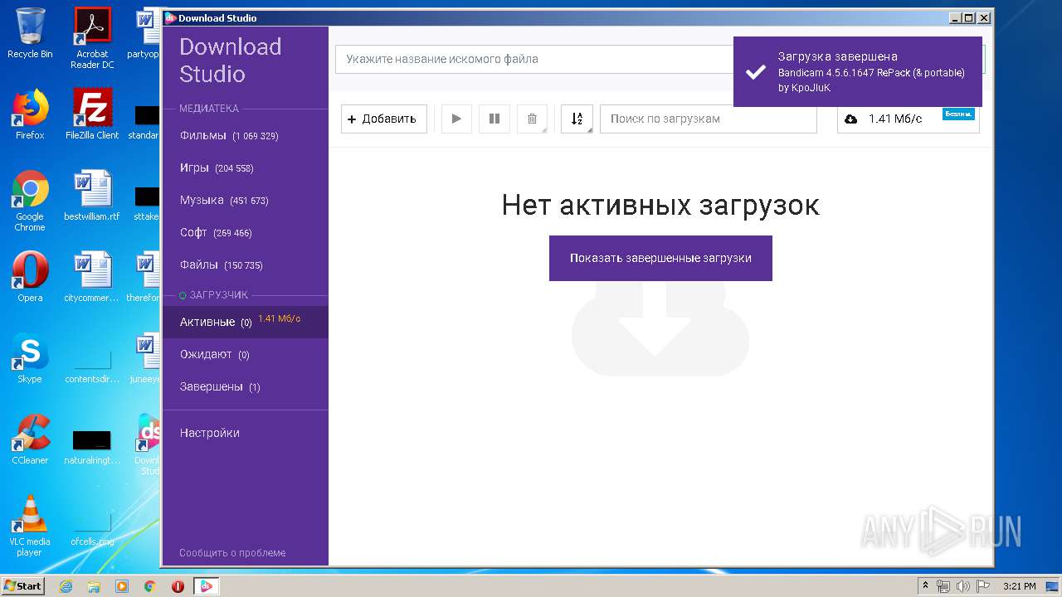The width and height of the screenshot is (1062, 597).
Task: Select the Активные downloads tab
Action: 246,322
